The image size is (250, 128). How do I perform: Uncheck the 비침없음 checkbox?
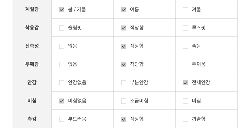[x=62, y=101]
